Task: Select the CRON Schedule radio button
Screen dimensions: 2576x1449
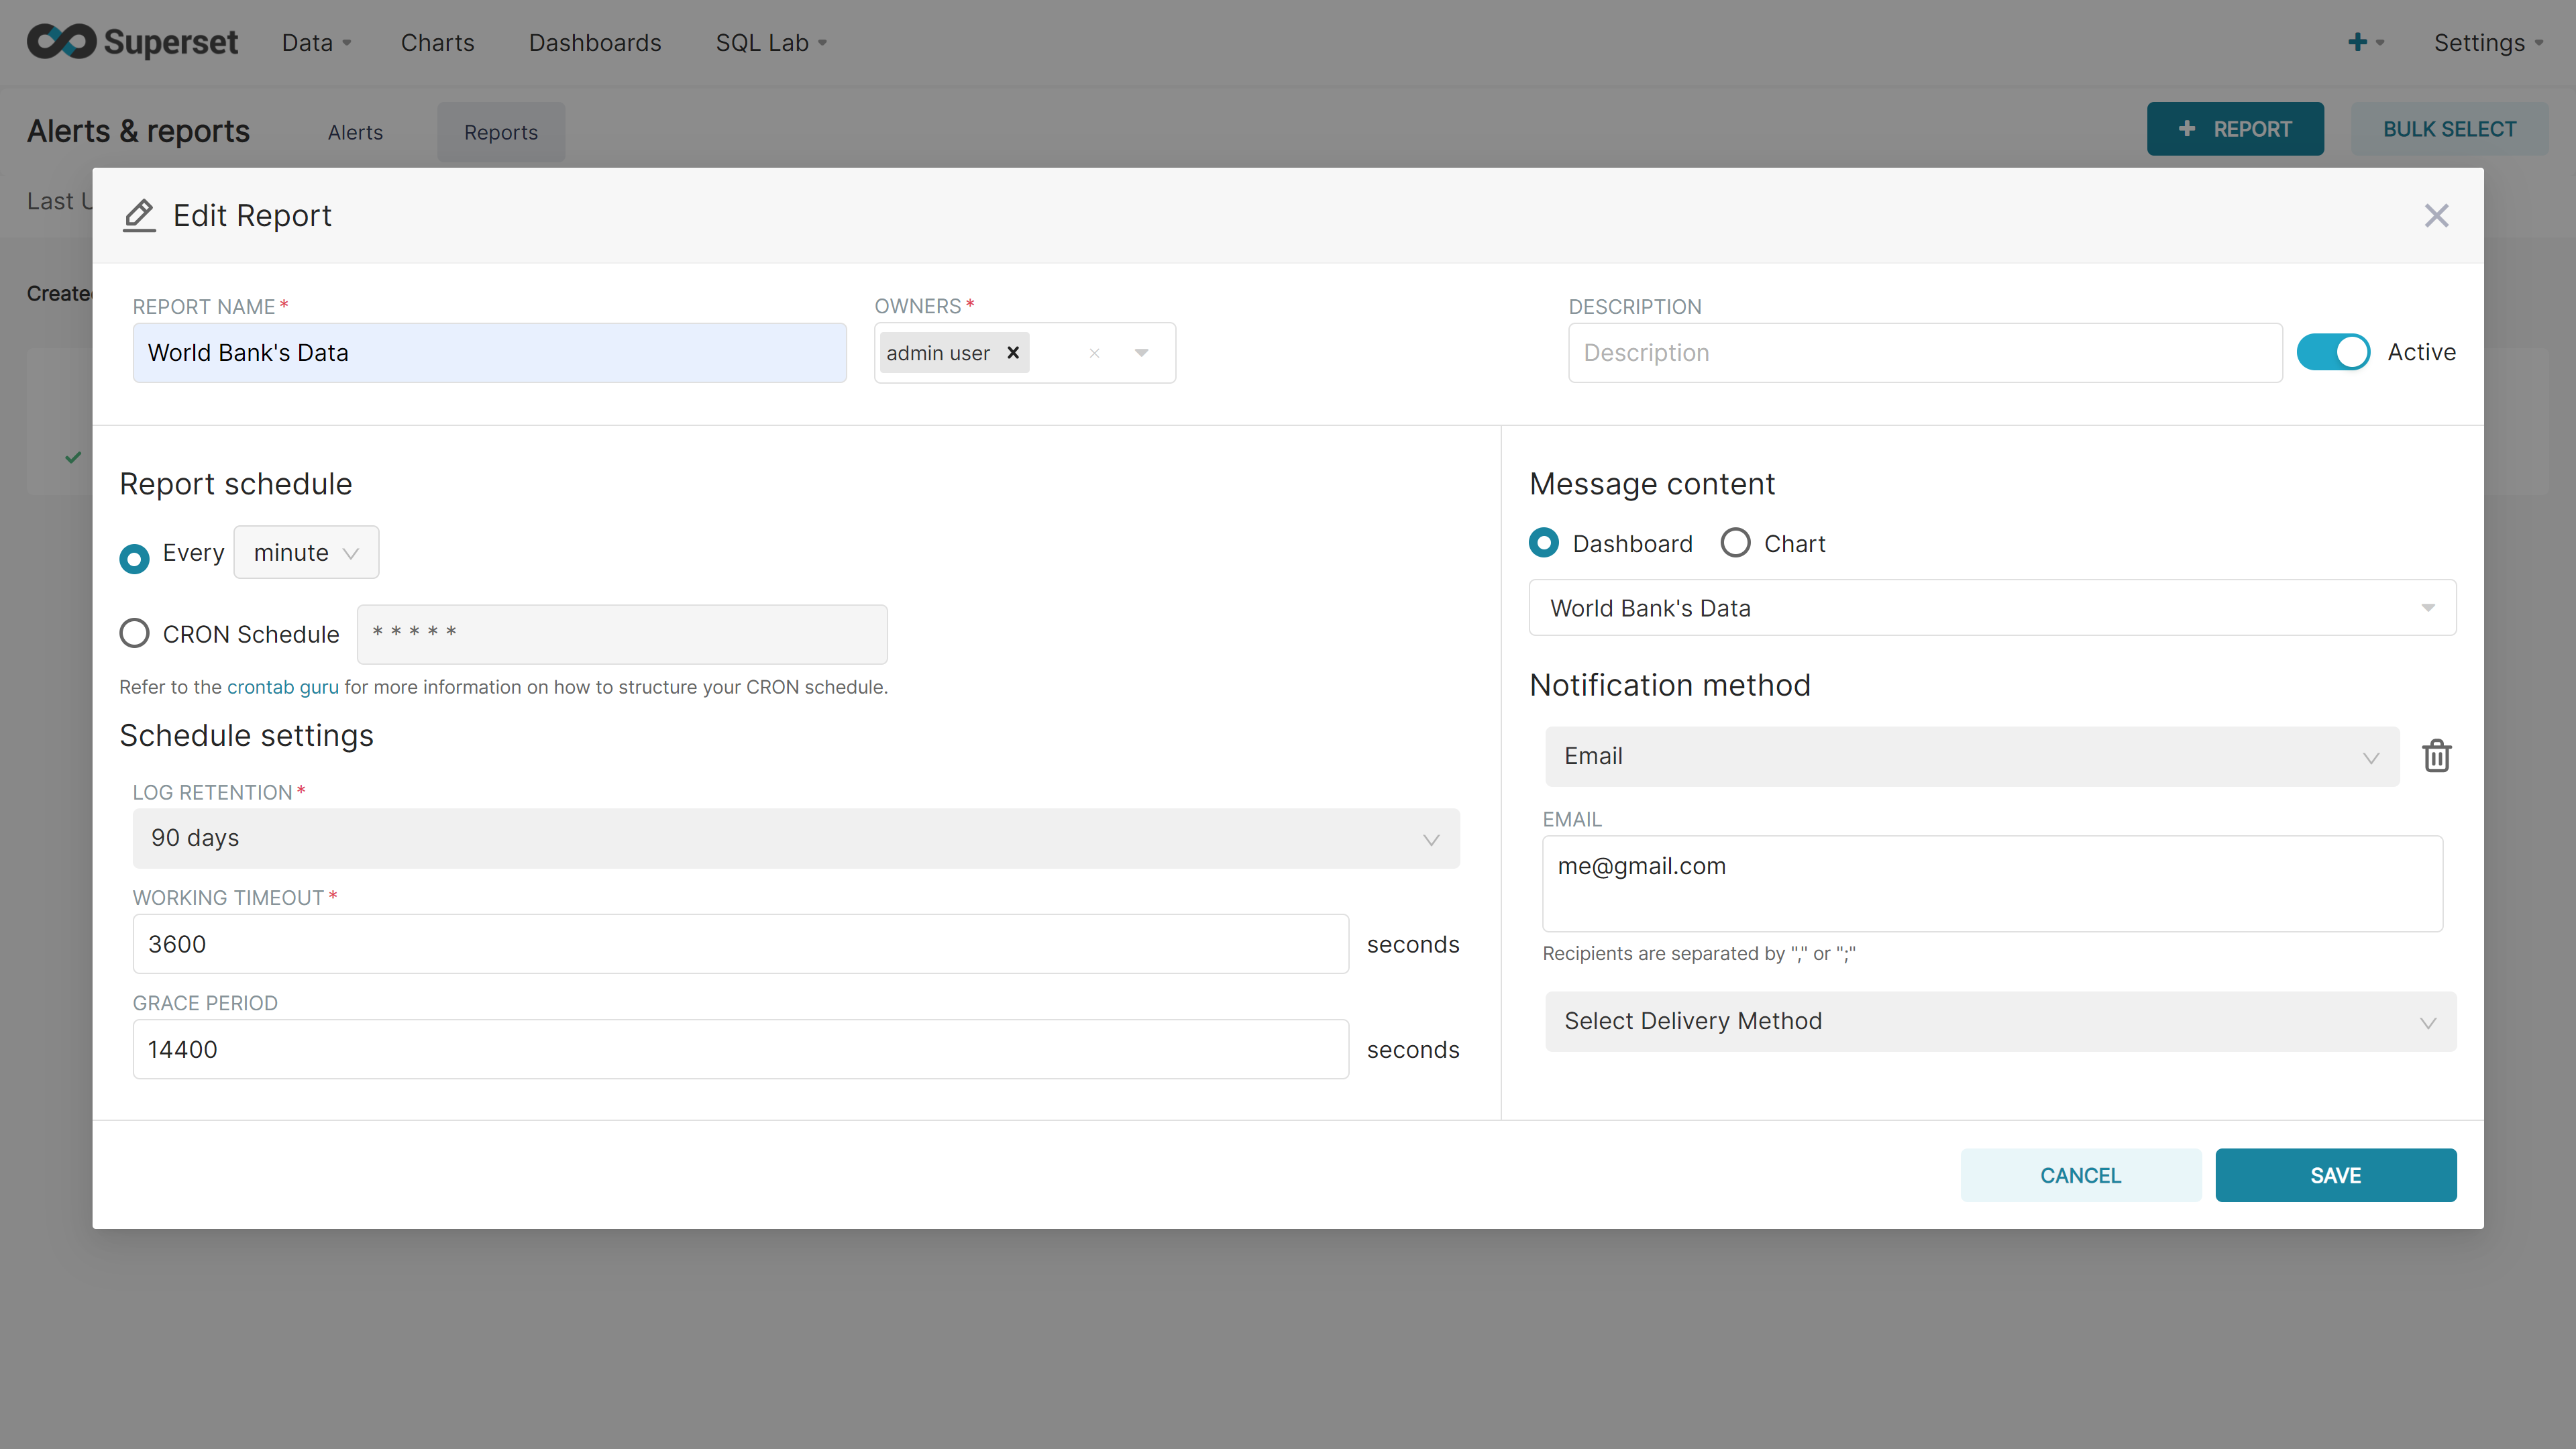Action: (134, 633)
